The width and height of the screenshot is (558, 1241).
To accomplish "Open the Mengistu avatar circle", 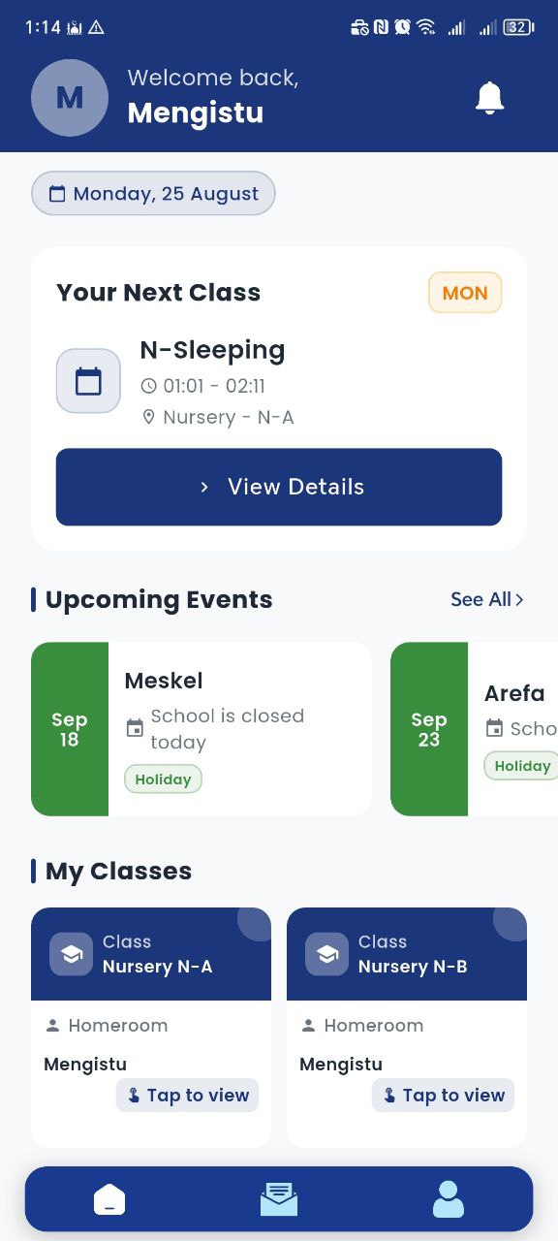I will (x=69, y=98).
